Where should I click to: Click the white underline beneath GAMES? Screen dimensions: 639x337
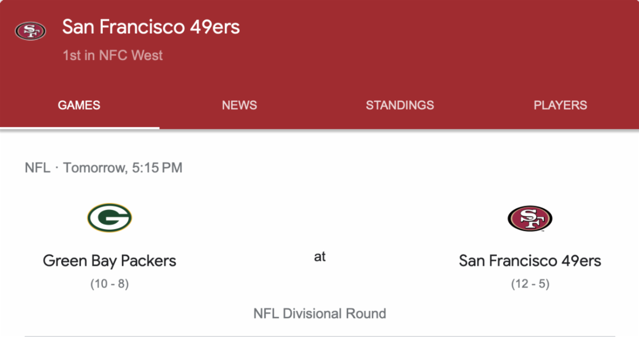click(x=80, y=128)
